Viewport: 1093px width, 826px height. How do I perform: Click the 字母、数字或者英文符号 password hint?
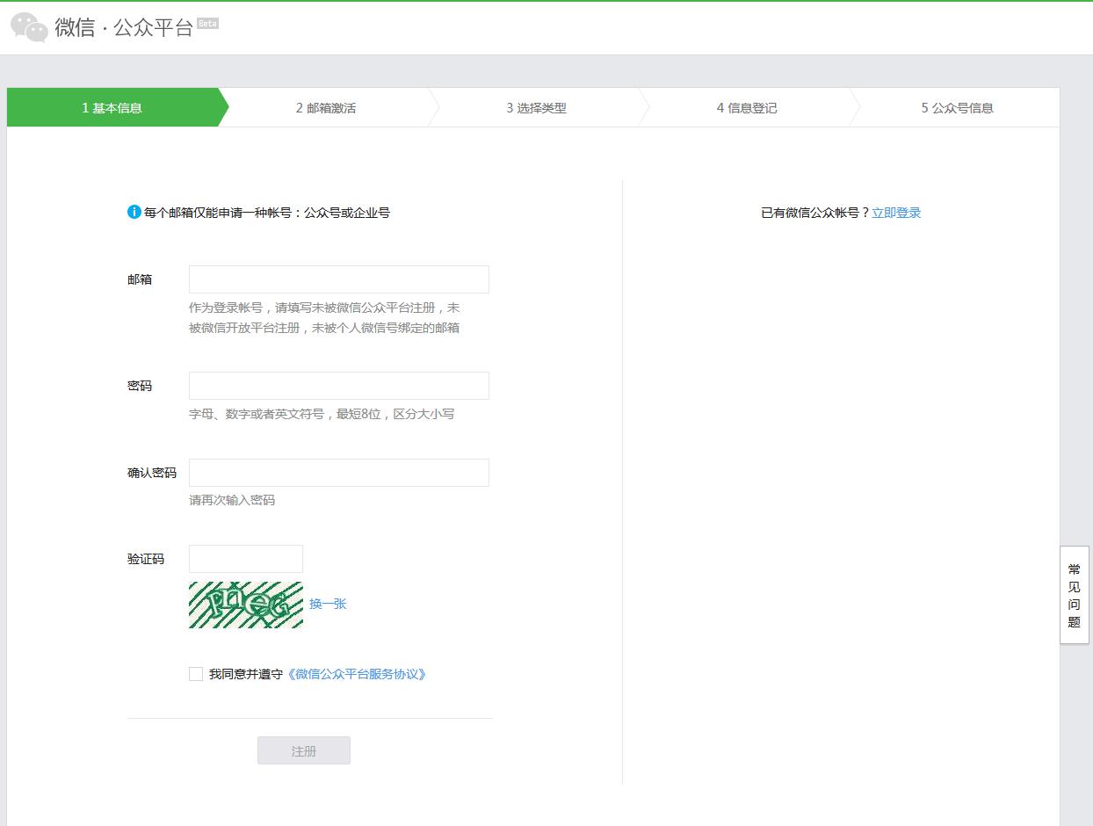[x=322, y=414]
